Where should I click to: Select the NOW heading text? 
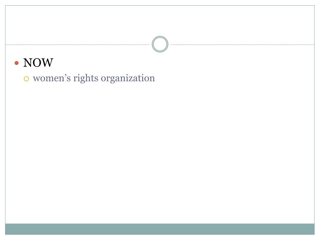pyautogui.click(x=38, y=62)
